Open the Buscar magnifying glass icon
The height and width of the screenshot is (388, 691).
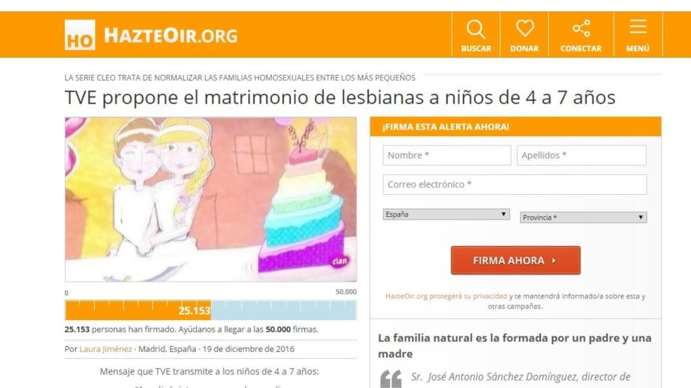[476, 29]
